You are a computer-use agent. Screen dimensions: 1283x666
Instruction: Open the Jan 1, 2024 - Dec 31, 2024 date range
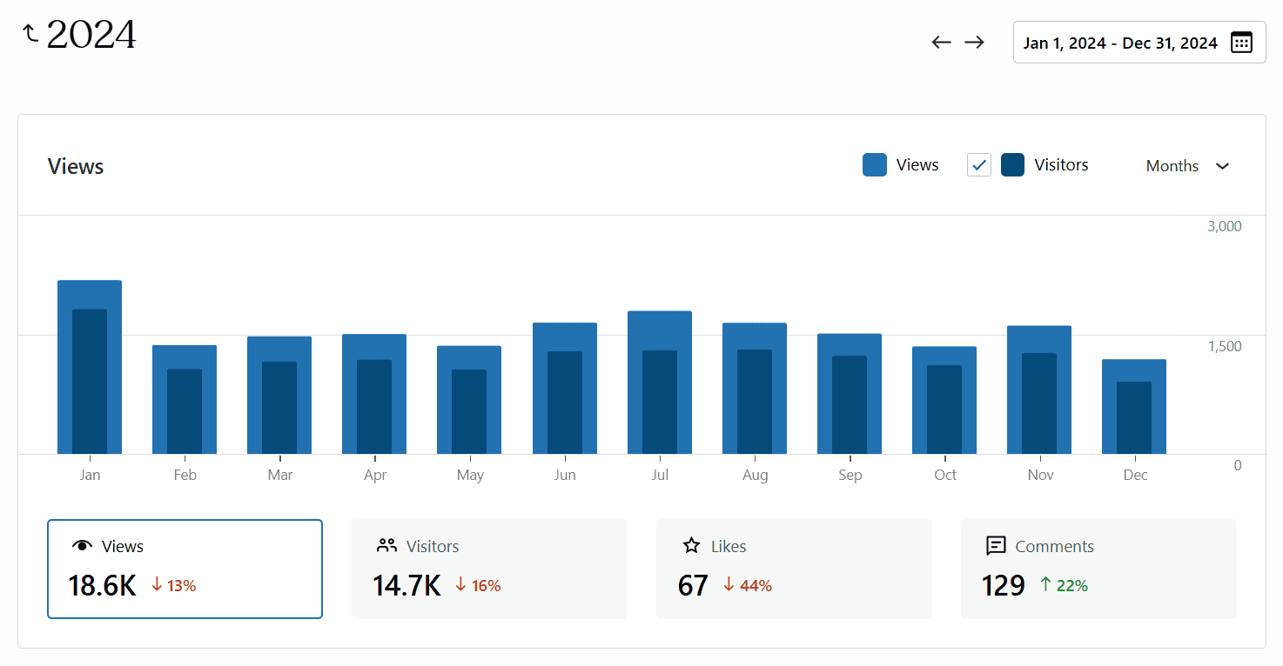tap(1139, 43)
